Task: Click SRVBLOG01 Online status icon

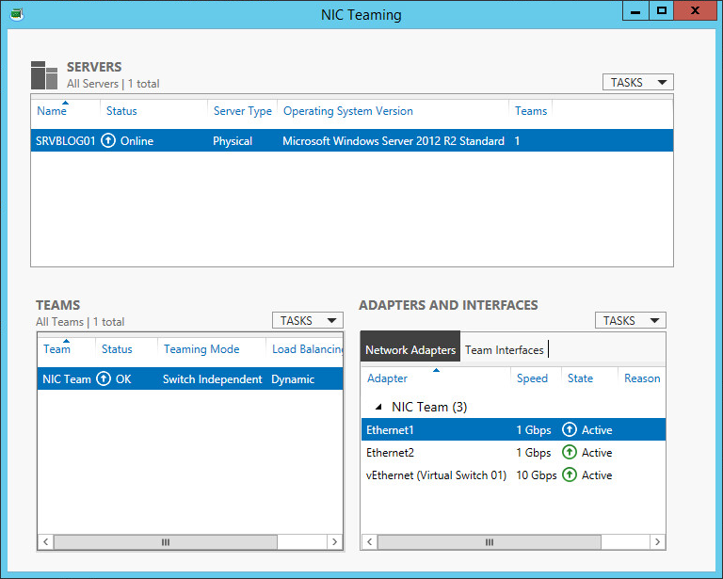Action: (108, 141)
